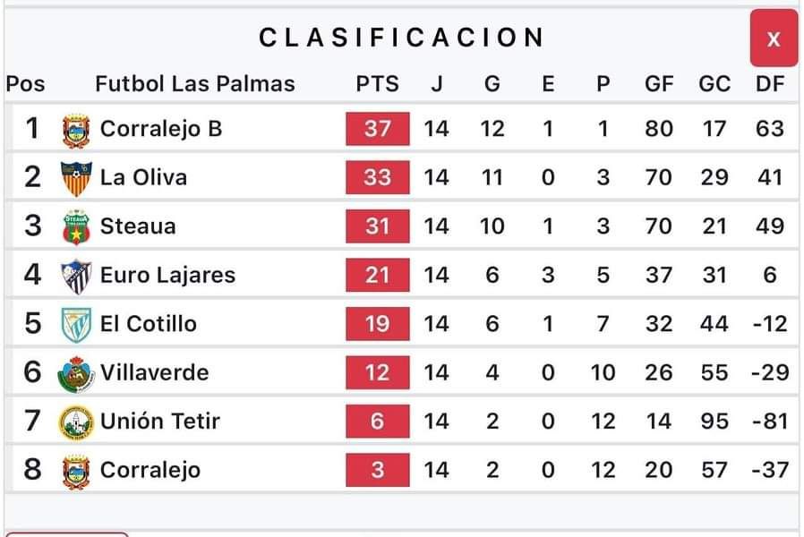Click the Villaverde team crest
Viewport: 804px width, 537px height.
(76, 374)
